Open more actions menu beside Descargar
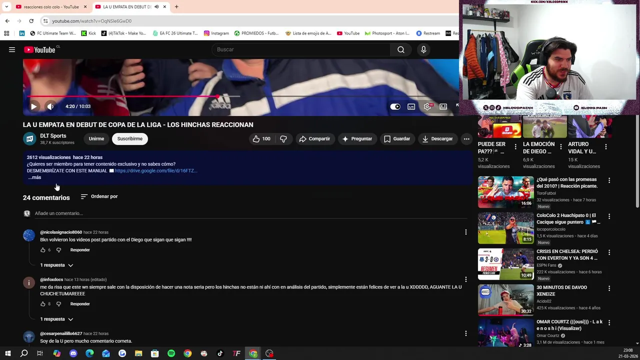This screenshot has height=360, width=640. click(x=466, y=139)
